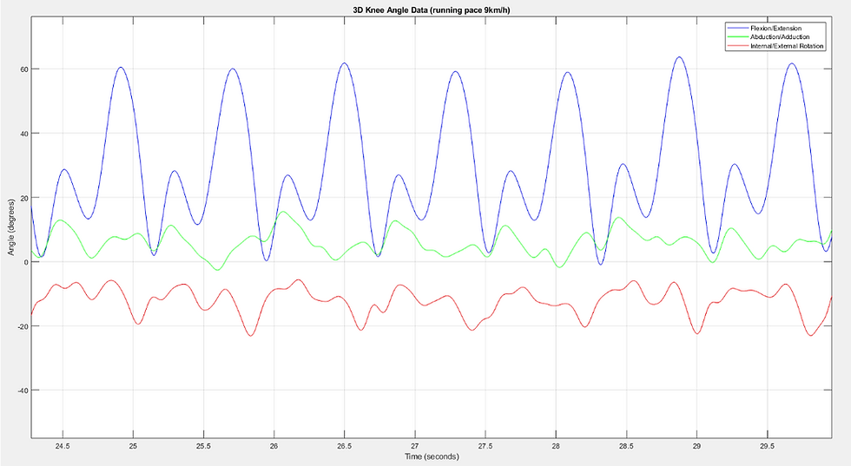Image resolution: width=851 pixels, height=466 pixels.
Task: Click the x-axis tick label 28
Action: click(556, 446)
